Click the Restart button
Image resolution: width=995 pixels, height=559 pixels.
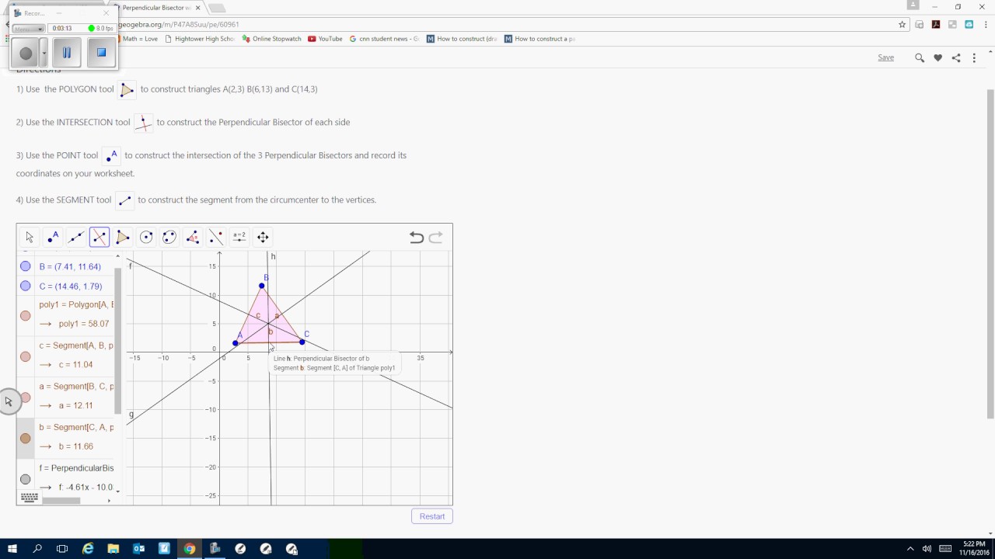(x=432, y=516)
